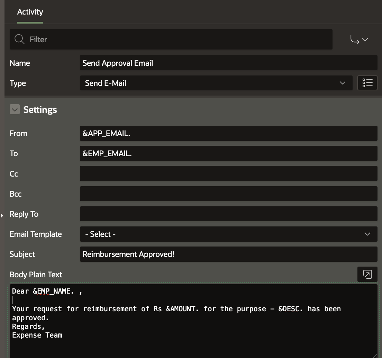Click inside the email body text area
Screen dimensions: 382x358
pos(194,343)
